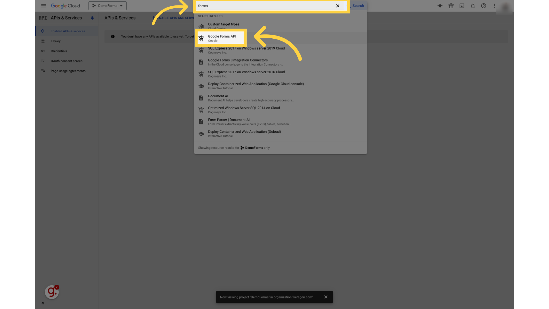The image size is (549, 309).
Task: Open SQL Express 2017 Windows server 2016 result
Action: click(280, 74)
